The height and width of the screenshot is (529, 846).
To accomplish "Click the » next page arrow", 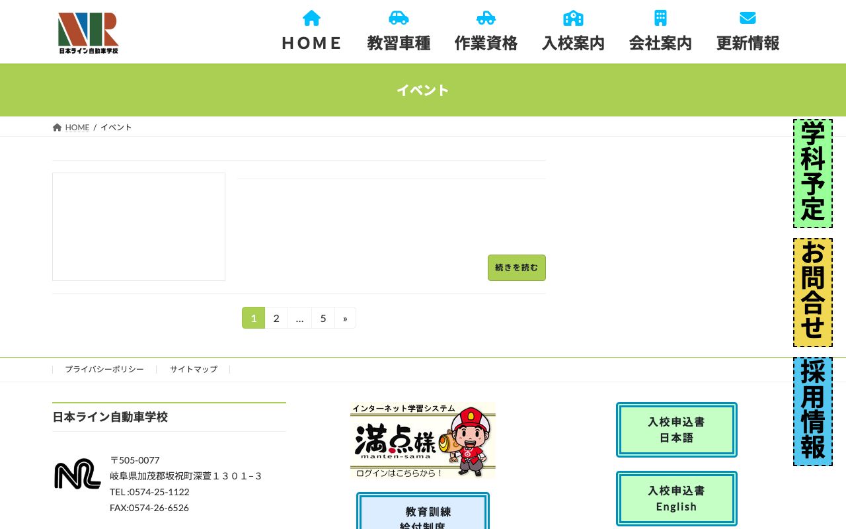I will pyautogui.click(x=345, y=318).
